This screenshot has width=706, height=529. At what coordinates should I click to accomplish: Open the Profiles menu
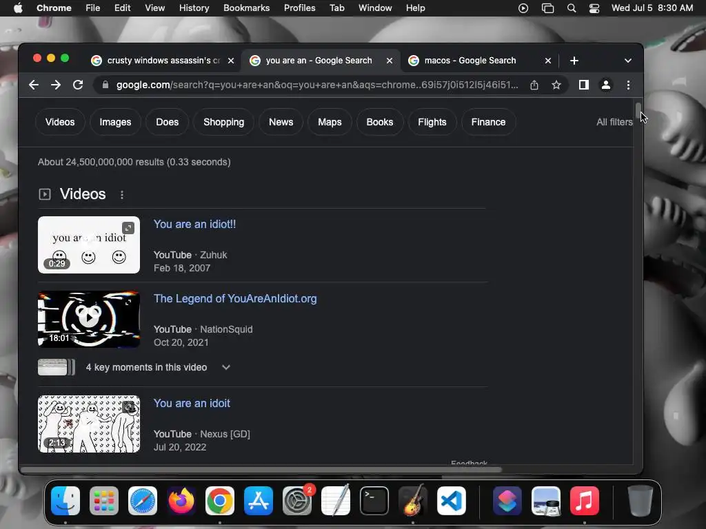tap(299, 8)
